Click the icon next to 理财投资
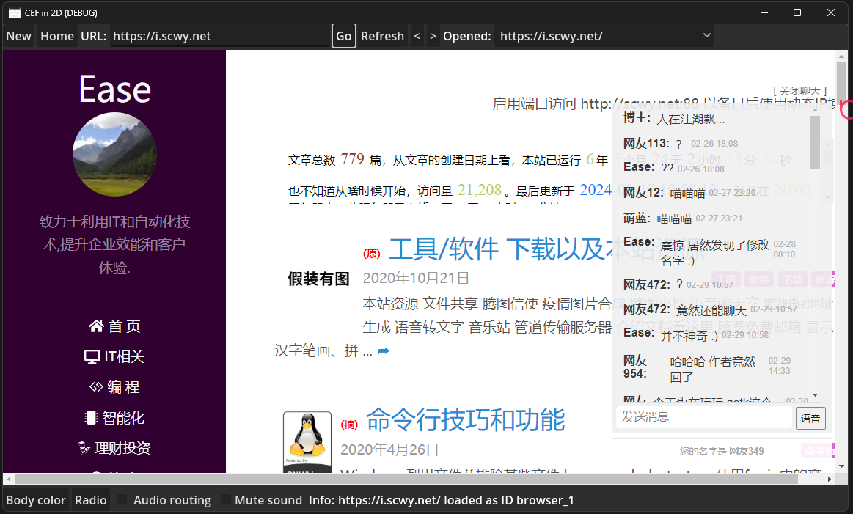 [84, 448]
